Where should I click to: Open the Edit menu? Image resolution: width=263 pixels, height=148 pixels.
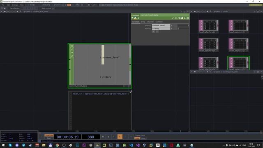(x=8, y=5)
